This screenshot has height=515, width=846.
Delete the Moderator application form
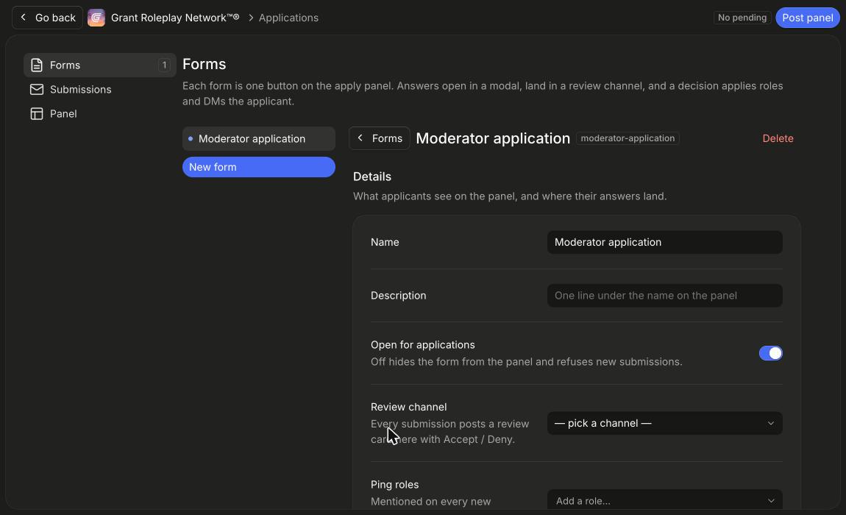[778, 139]
